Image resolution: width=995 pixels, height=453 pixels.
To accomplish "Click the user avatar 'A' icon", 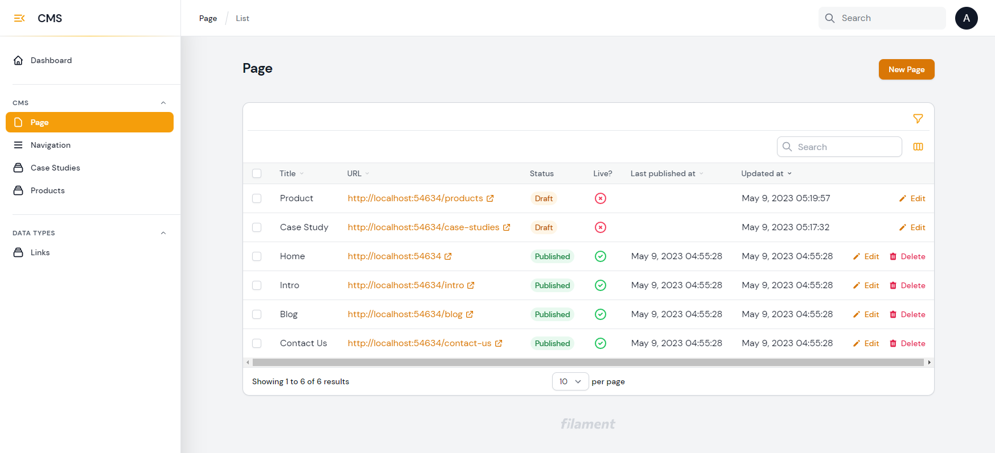I will (967, 18).
